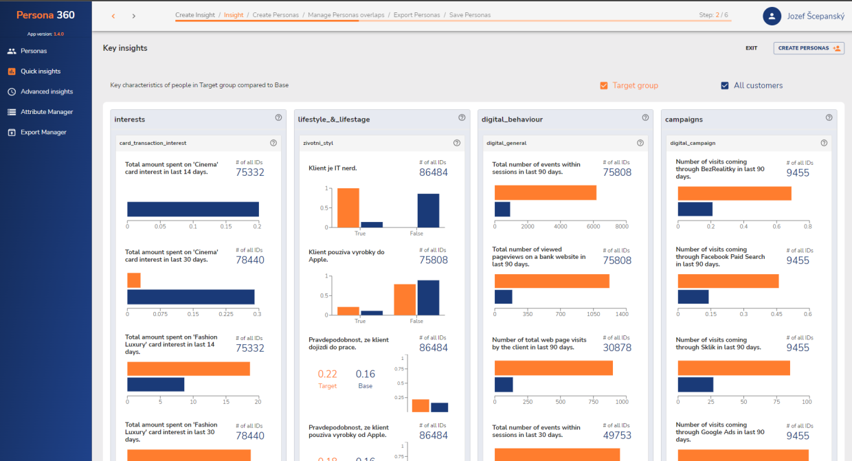
Task: Click the Sklik visits orange bar
Action: click(734, 368)
